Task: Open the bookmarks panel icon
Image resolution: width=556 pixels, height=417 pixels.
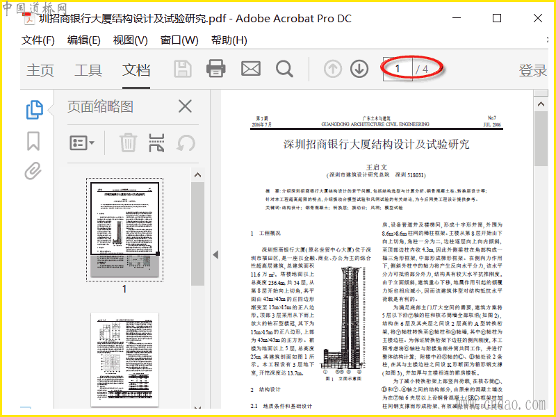Action: [33, 141]
